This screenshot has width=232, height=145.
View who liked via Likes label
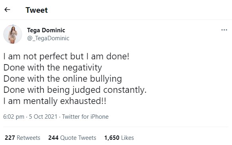tap(128, 138)
